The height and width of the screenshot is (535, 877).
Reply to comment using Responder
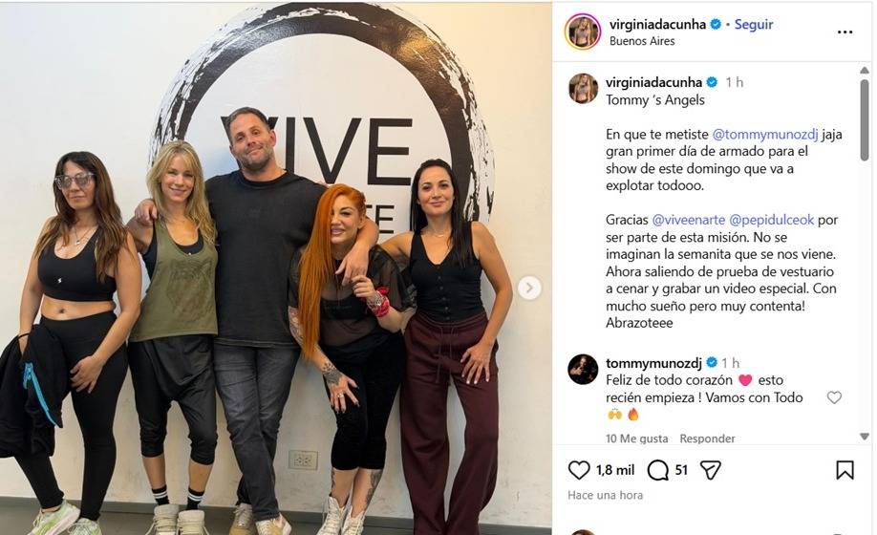click(707, 439)
